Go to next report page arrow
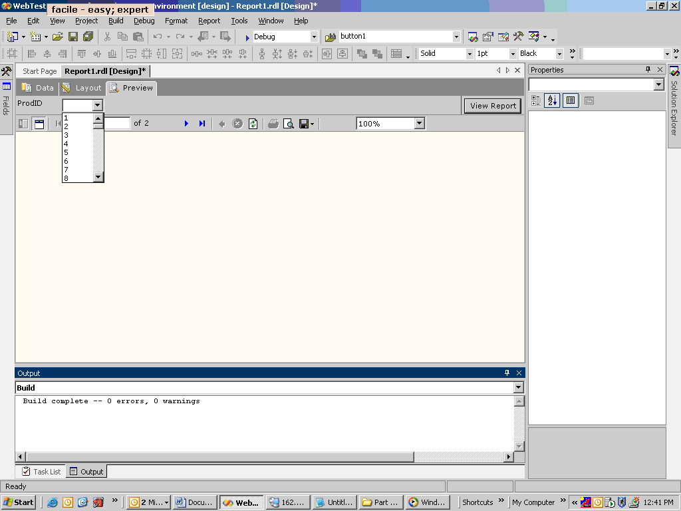 (186, 123)
